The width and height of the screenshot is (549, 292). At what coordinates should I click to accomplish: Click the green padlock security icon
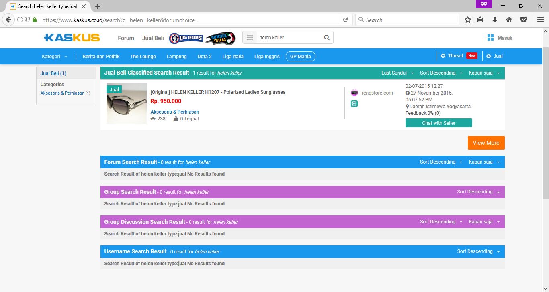point(35,20)
